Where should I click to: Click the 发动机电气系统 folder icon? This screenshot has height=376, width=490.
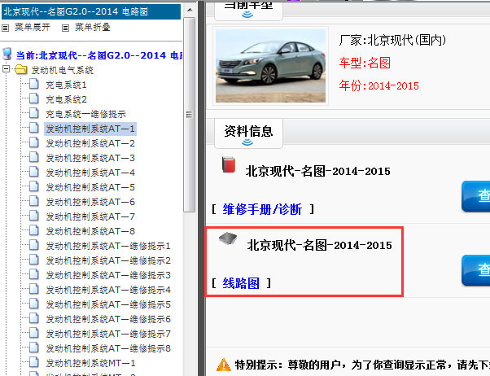[x=21, y=69]
